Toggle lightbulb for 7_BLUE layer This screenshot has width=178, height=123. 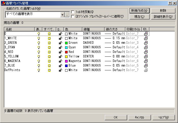coord(39,66)
